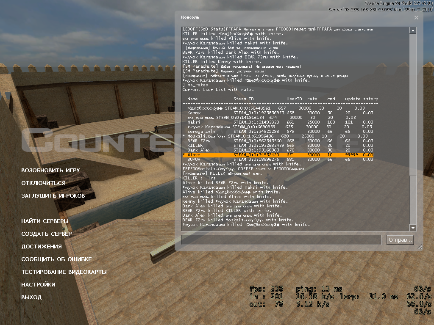Open ЗАГЛУШИТЬ ИГРОКОВ menu item
This screenshot has width=434, height=325.
(x=53, y=196)
